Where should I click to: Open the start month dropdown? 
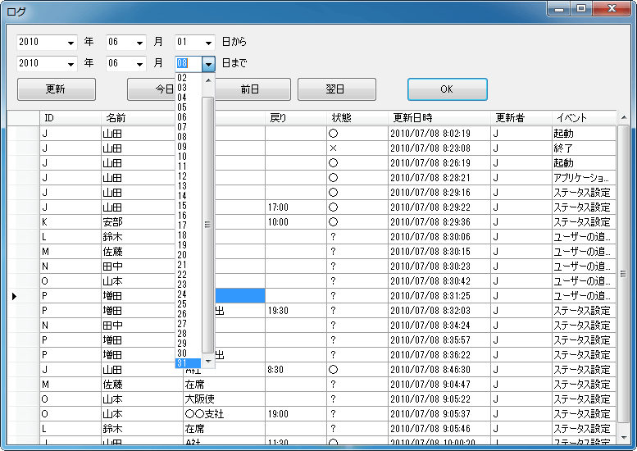click(x=139, y=43)
